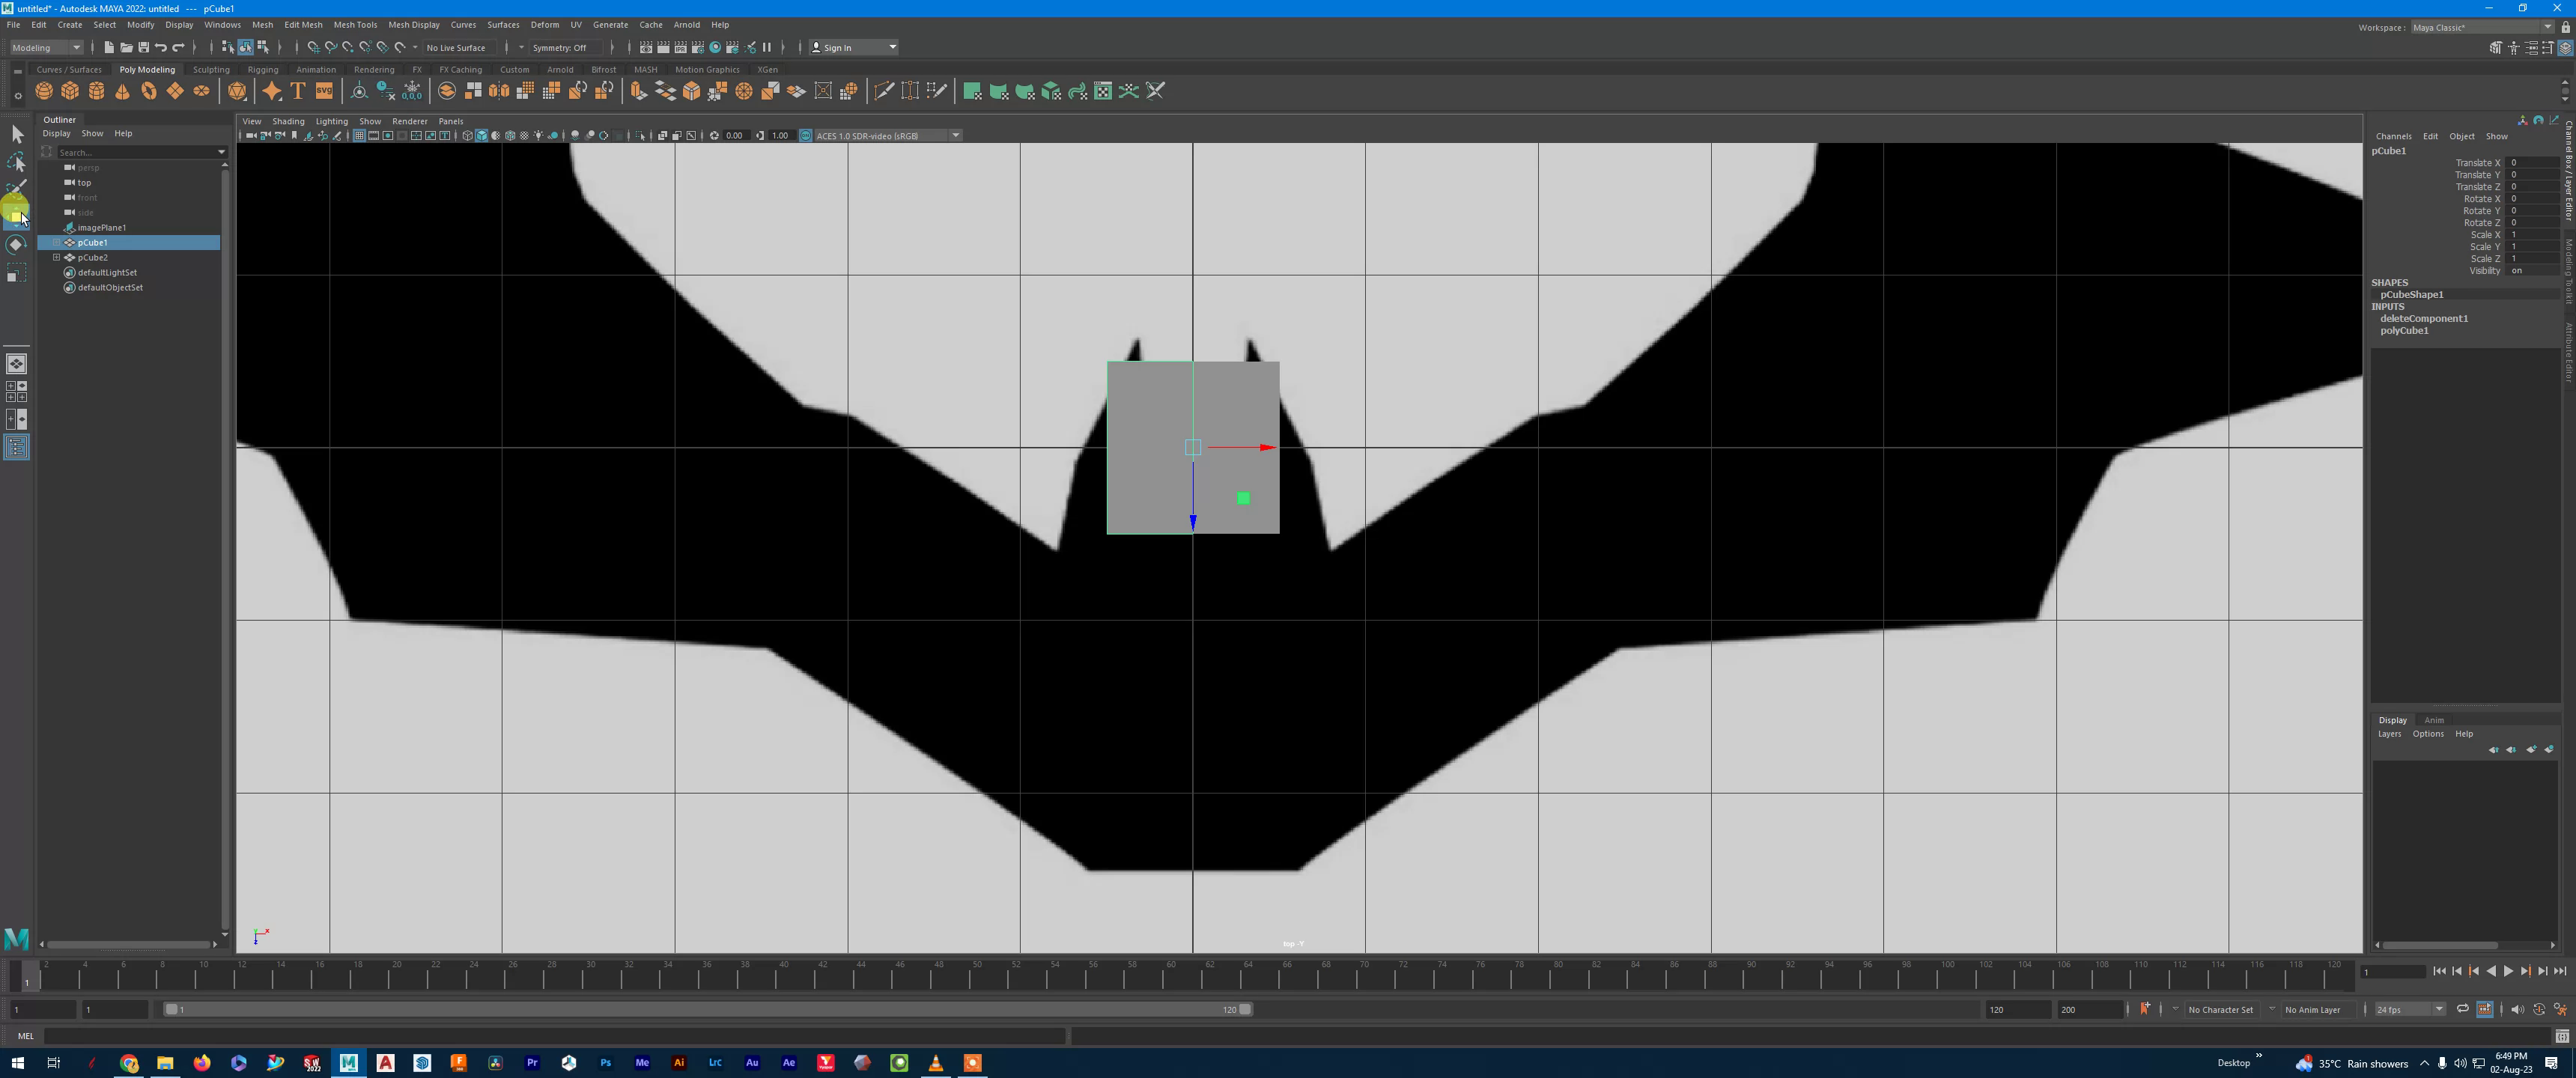2576x1078 pixels.
Task: Create a polygon torus from the shelf
Action: [x=149, y=91]
